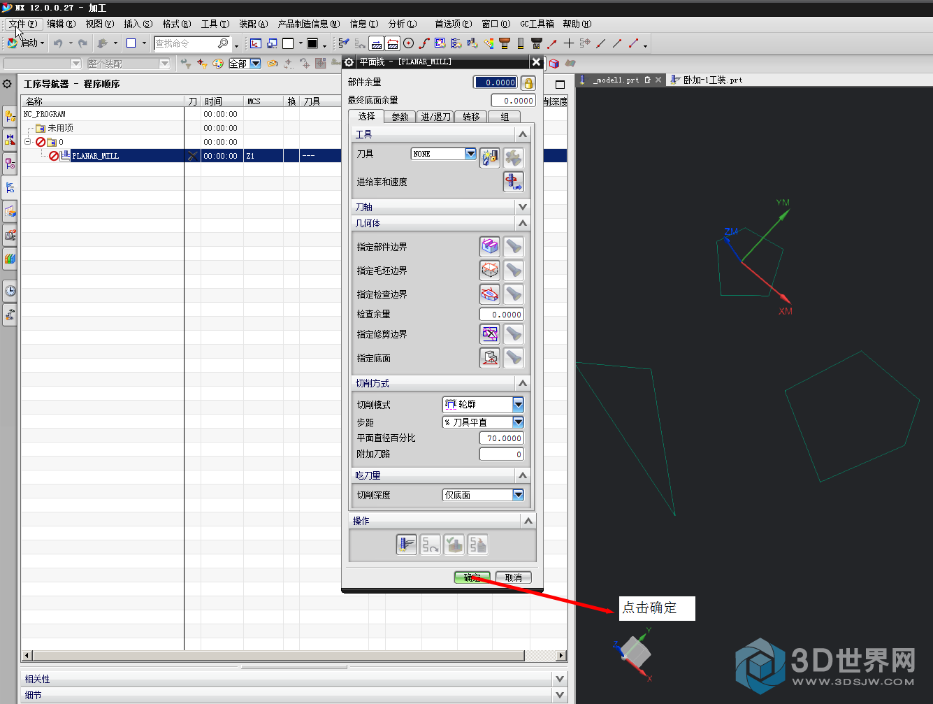Switch to the 卧加-1工装.prt document tab
Image resolution: width=933 pixels, height=704 pixels.
(x=707, y=80)
